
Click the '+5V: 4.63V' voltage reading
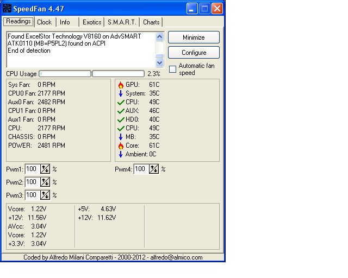pos(97,209)
